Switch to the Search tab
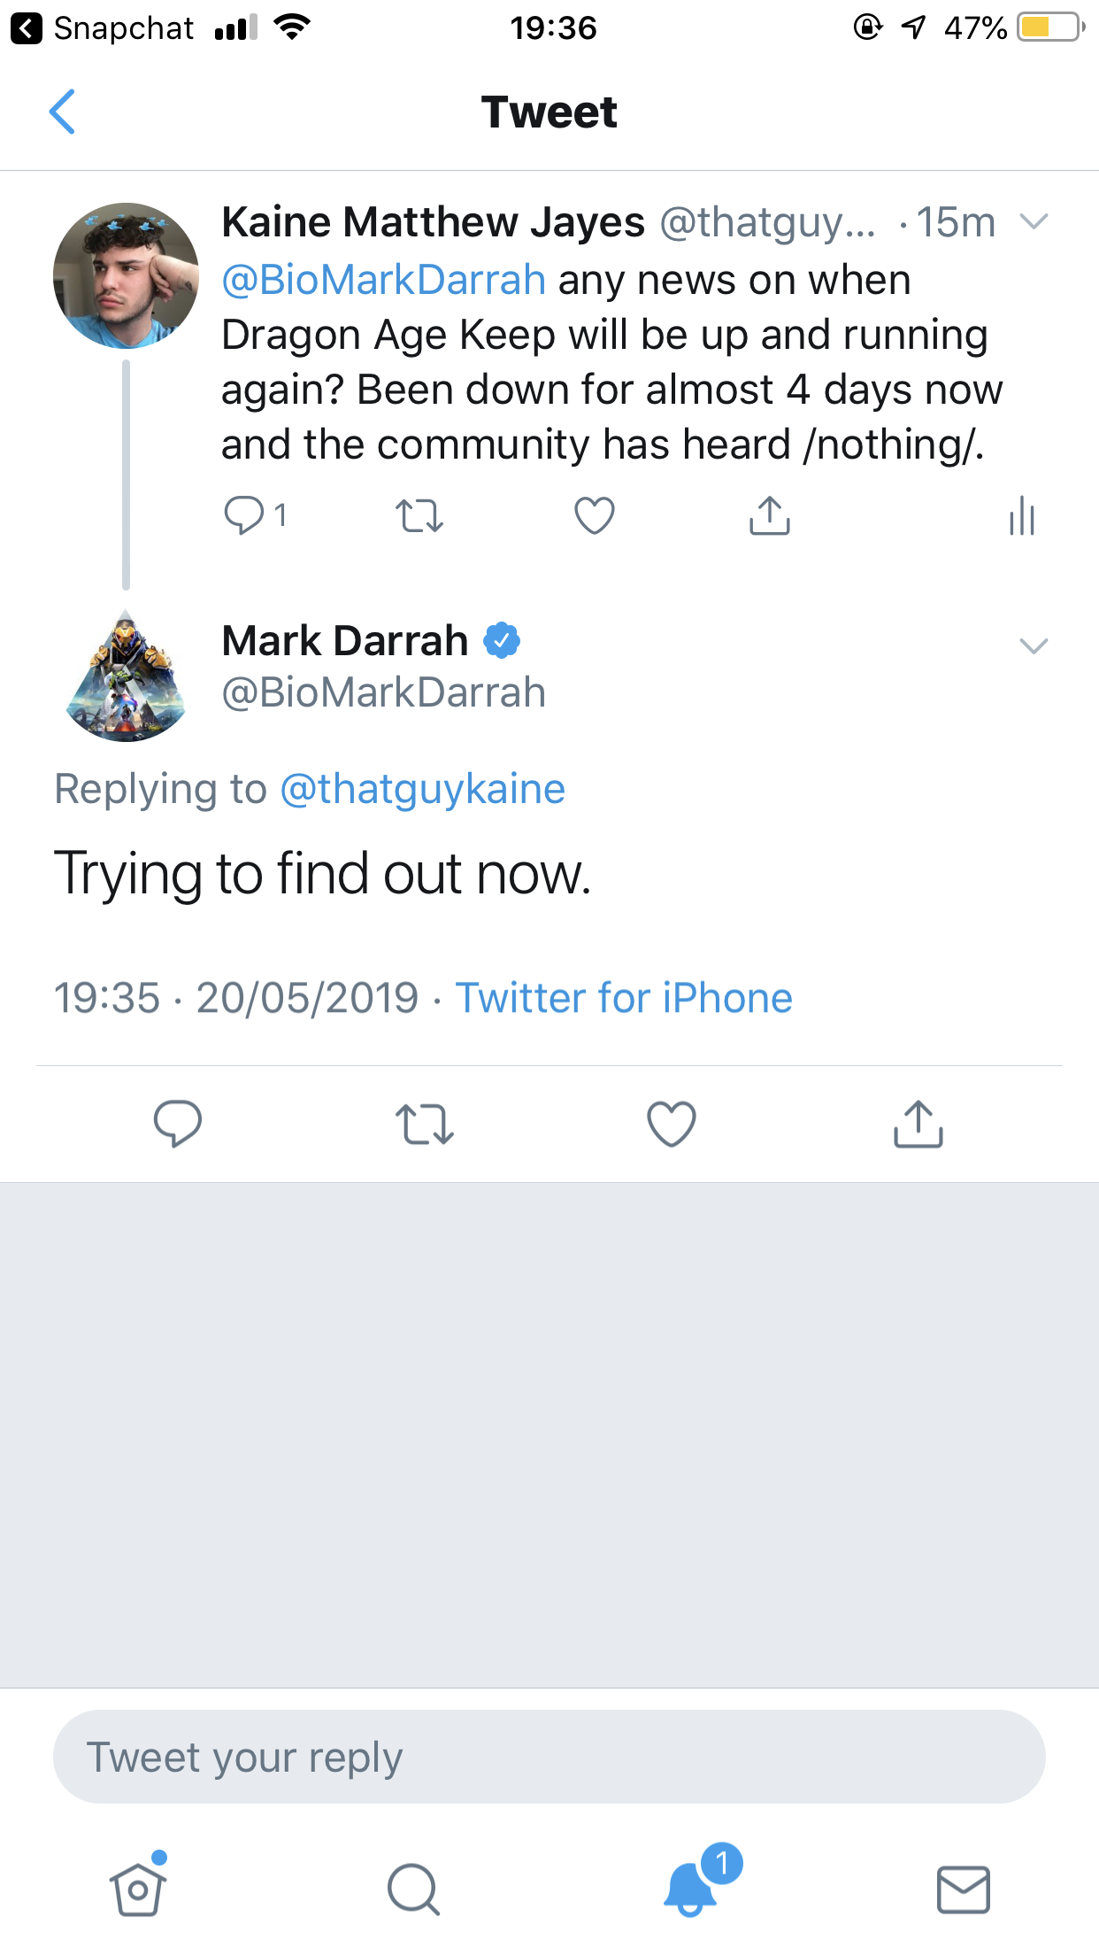1099x1955 pixels. click(413, 1889)
